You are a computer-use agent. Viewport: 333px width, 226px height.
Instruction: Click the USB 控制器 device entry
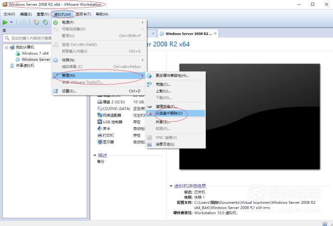point(113,122)
